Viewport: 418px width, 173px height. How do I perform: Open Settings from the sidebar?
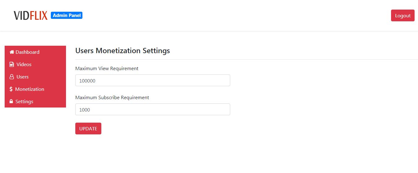pyautogui.click(x=24, y=101)
